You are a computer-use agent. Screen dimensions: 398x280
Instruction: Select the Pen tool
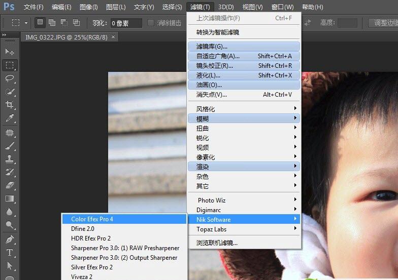10,239
